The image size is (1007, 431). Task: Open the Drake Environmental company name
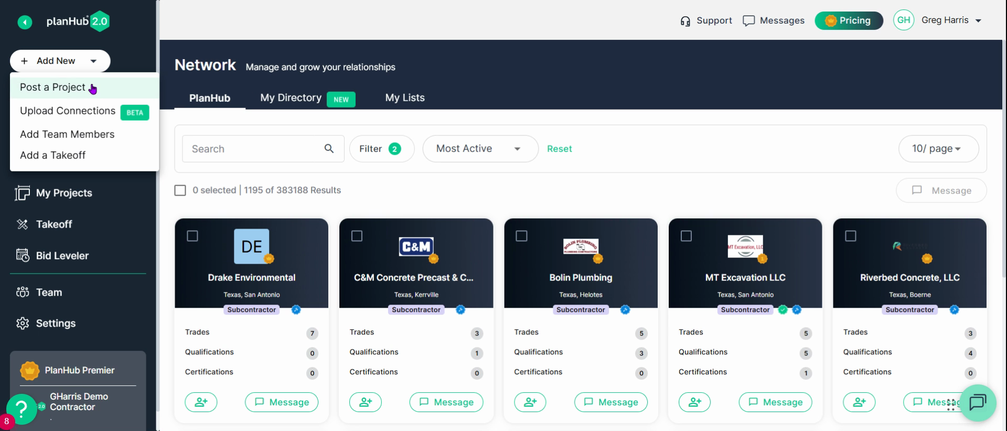point(252,278)
